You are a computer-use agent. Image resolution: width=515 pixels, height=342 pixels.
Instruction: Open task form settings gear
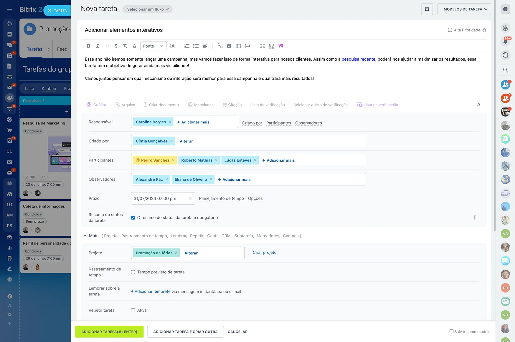[x=427, y=9]
